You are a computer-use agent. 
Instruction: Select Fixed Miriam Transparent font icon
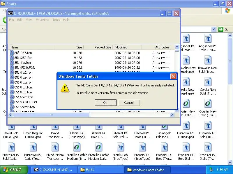click(x=55, y=147)
